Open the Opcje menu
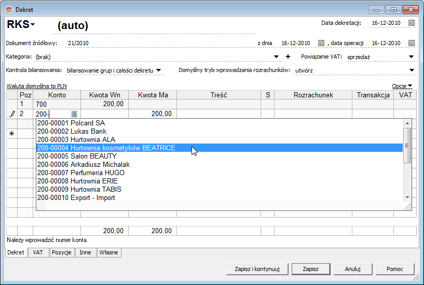Viewport: 424px width, 285px height. tap(402, 86)
